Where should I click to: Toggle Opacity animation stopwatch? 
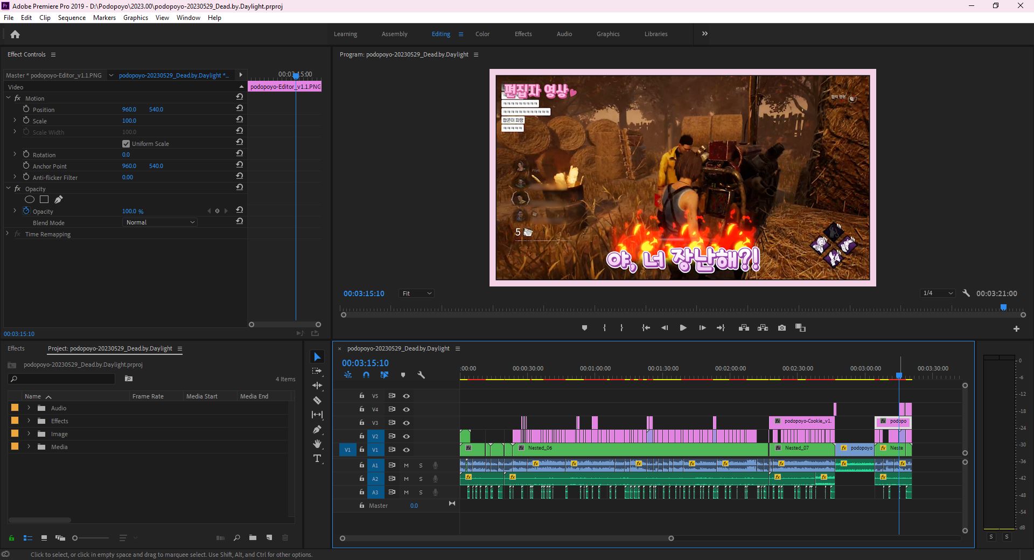26,211
